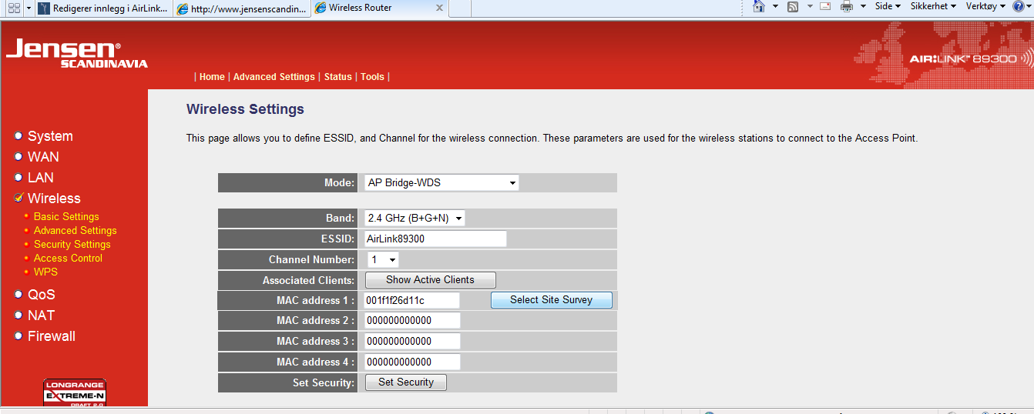Select QoS in the sidebar

click(x=41, y=295)
